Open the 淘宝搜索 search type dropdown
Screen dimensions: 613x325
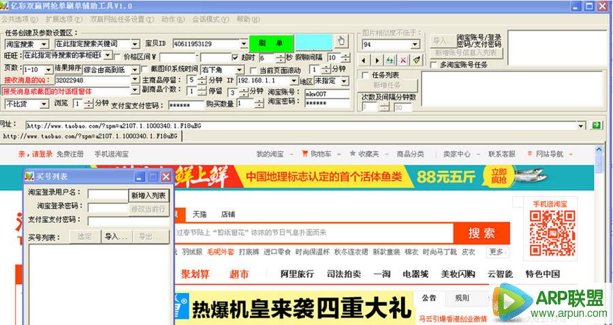44,44
